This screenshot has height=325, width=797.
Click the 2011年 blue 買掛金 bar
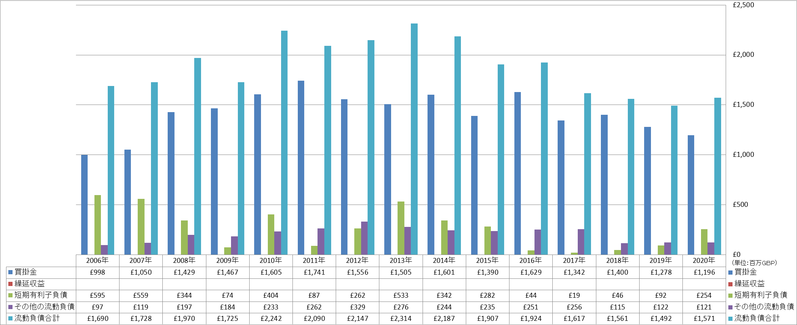click(301, 167)
